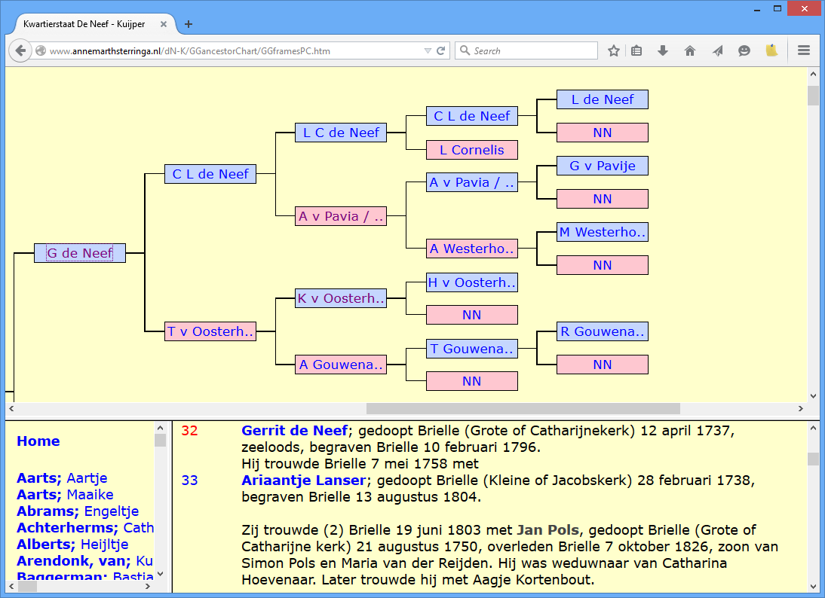
Task: Go to the browser home page
Action: (x=690, y=51)
